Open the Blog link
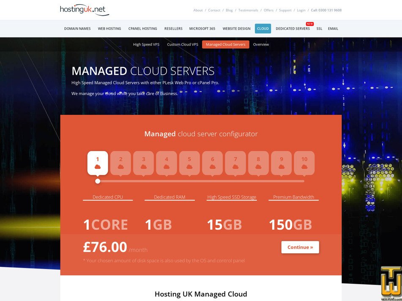The height and width of the screenshot is (301, 402). click(229, 10)
